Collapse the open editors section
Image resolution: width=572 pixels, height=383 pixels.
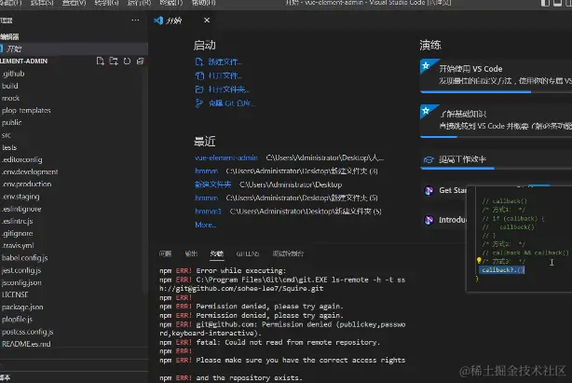[9, 37]
